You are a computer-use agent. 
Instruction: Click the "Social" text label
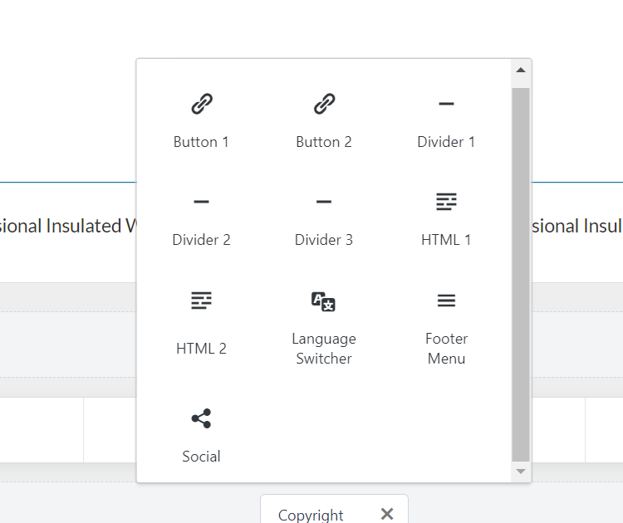tap(201, 457)
